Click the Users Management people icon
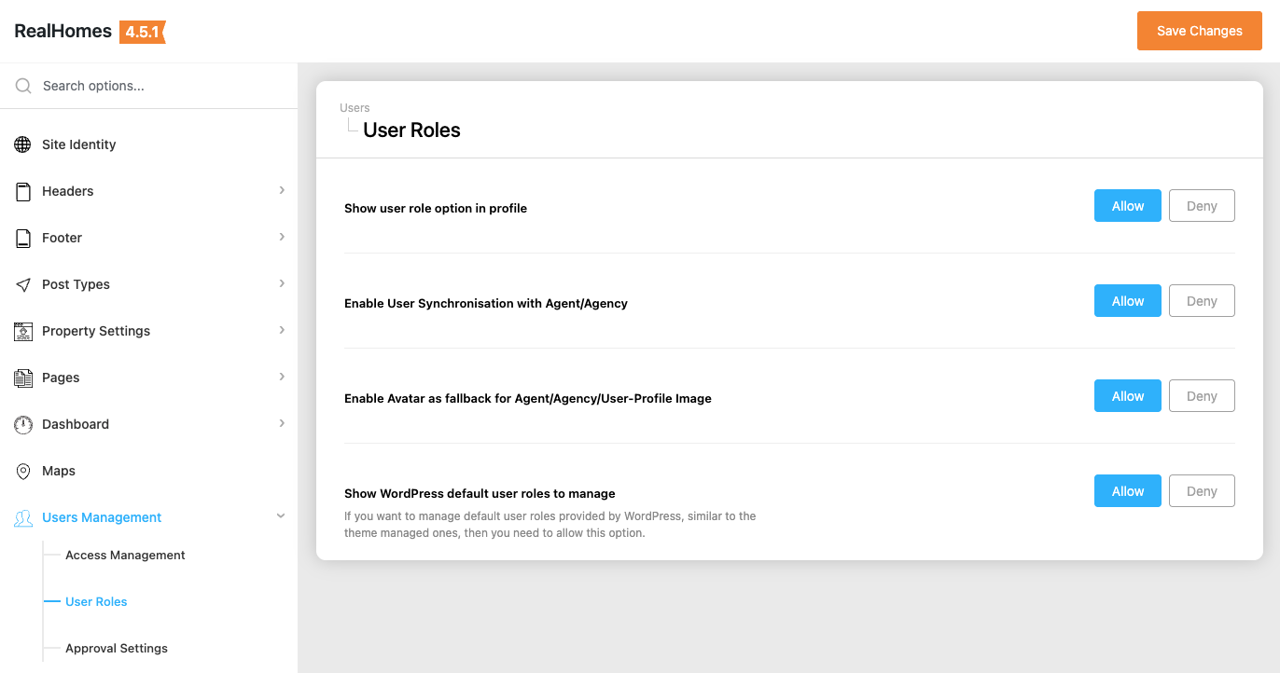Viewport: 1280px width, 673px height. (x=23, y=518)
